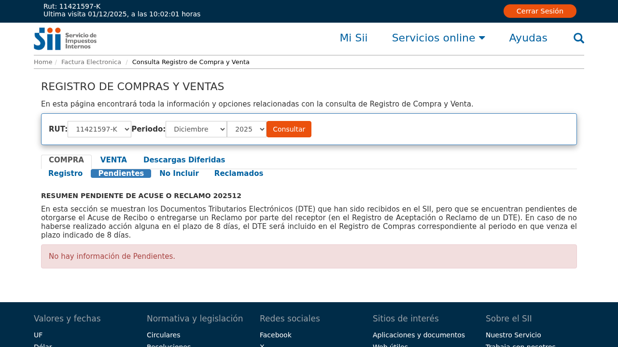Select the Registro sub-tab
This screenshot has height=347, width=618.
coord(65,173)
